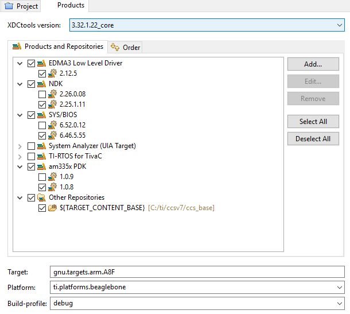Click the Order tab arrows icon

coord(115,47)
